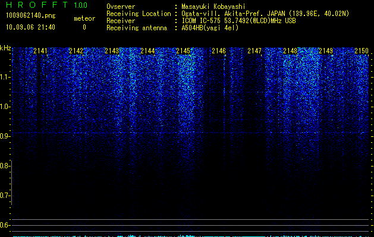The width and height of the screenshot is (374, 237).
Task: Click the 2145 time marker
Action: 183,51
